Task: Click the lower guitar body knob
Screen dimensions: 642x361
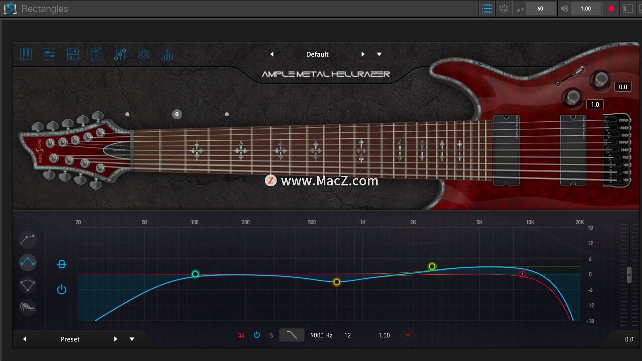Action: click(x=573, y=97)
